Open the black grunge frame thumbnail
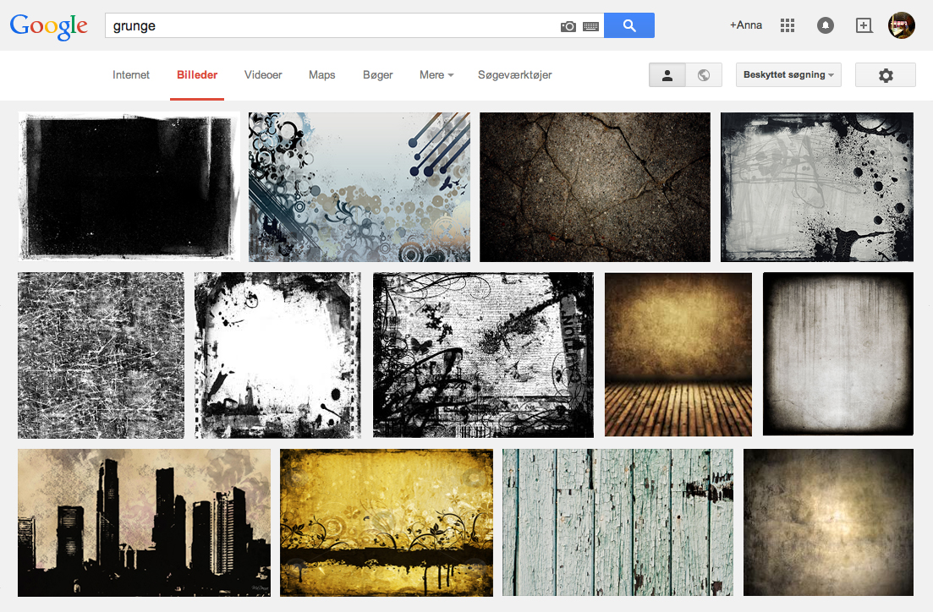Viewport: 933px width, 612px height. pyautogui.click(x=129, y=186)
